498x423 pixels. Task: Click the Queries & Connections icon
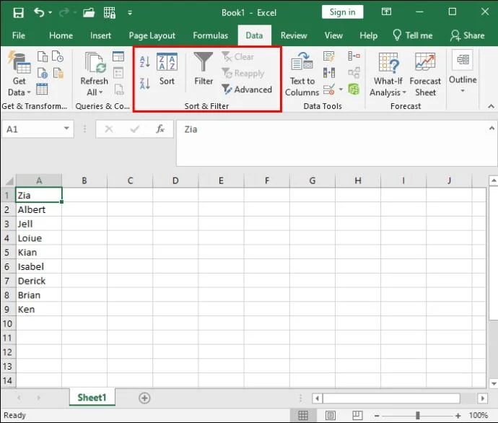[x=118, y=56]
